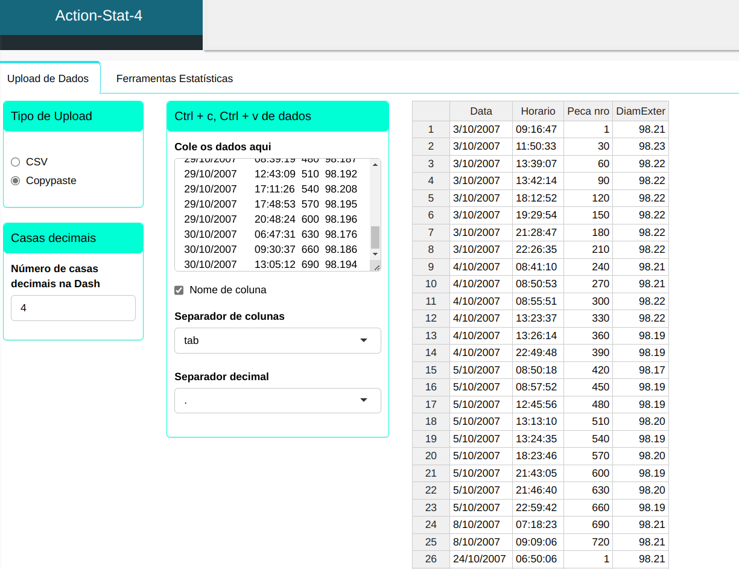Open the Separador decimal dropdown
Image resolution: width=739 pixels, height=569 pixels.
pos(278,401)
